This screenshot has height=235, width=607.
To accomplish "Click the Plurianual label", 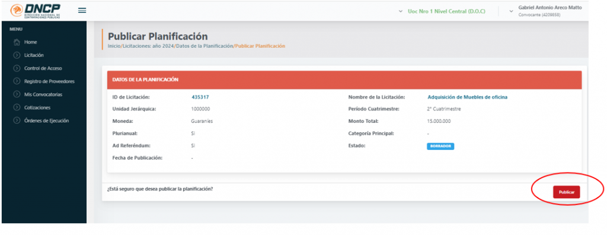I will tap(126, 133).
